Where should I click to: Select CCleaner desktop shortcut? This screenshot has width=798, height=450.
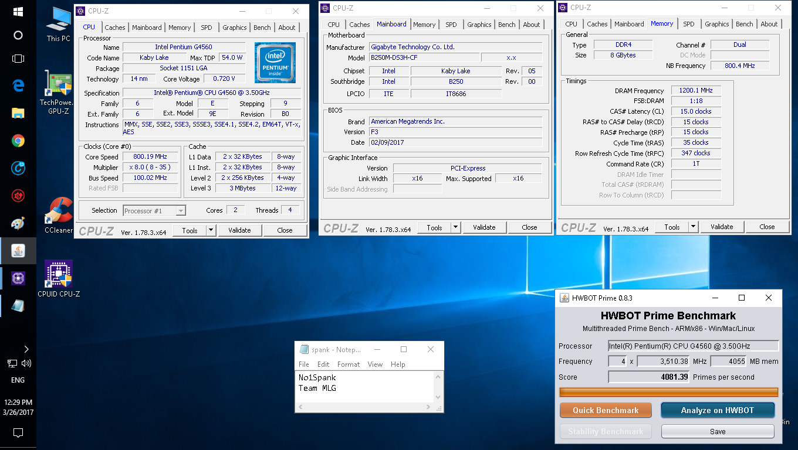click(58, 216)
